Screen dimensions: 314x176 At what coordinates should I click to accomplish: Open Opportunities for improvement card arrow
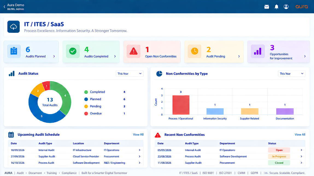click(305, 56)
